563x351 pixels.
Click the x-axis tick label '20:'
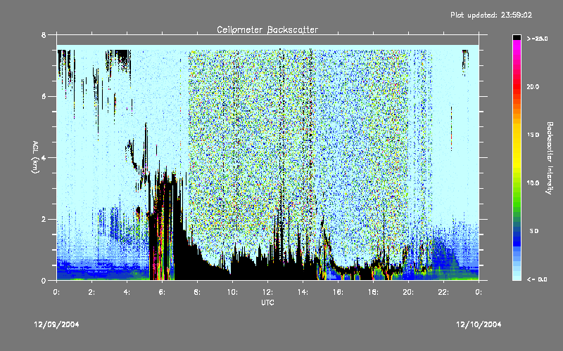408,292
